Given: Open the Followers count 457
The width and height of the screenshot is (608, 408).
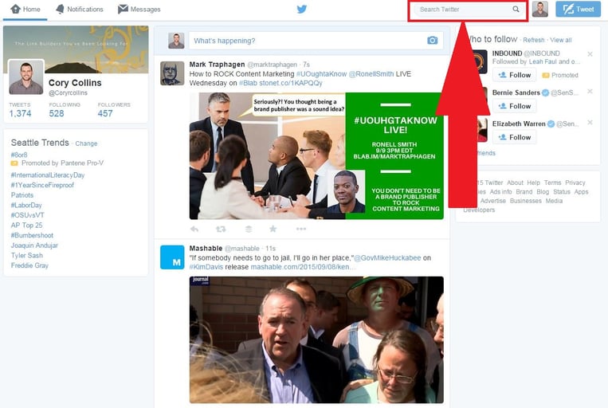Looking at the screenshot, I should tap(114, 110).
